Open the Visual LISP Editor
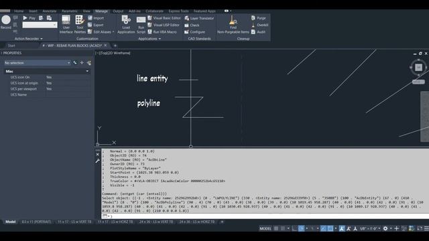 pos(164,25)
